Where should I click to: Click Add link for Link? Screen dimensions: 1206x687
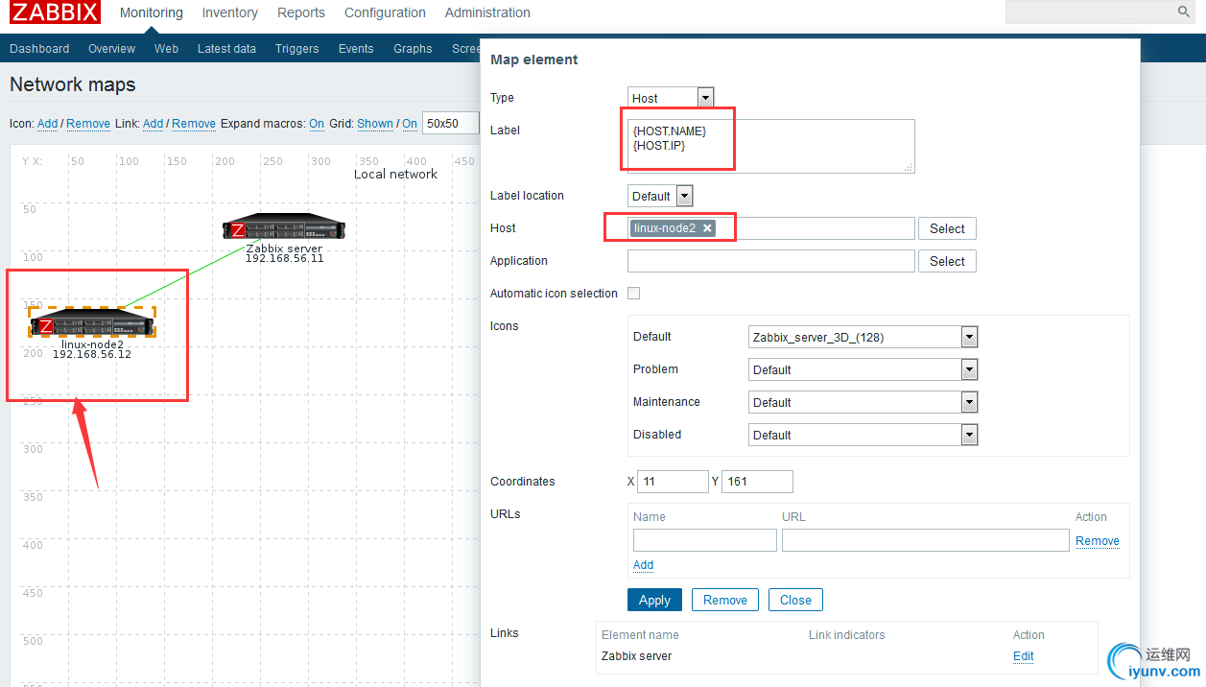point(153,124)
